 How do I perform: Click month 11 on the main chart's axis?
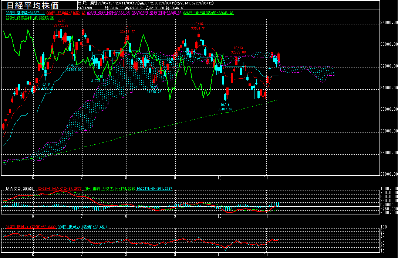(x=266, y=178)
